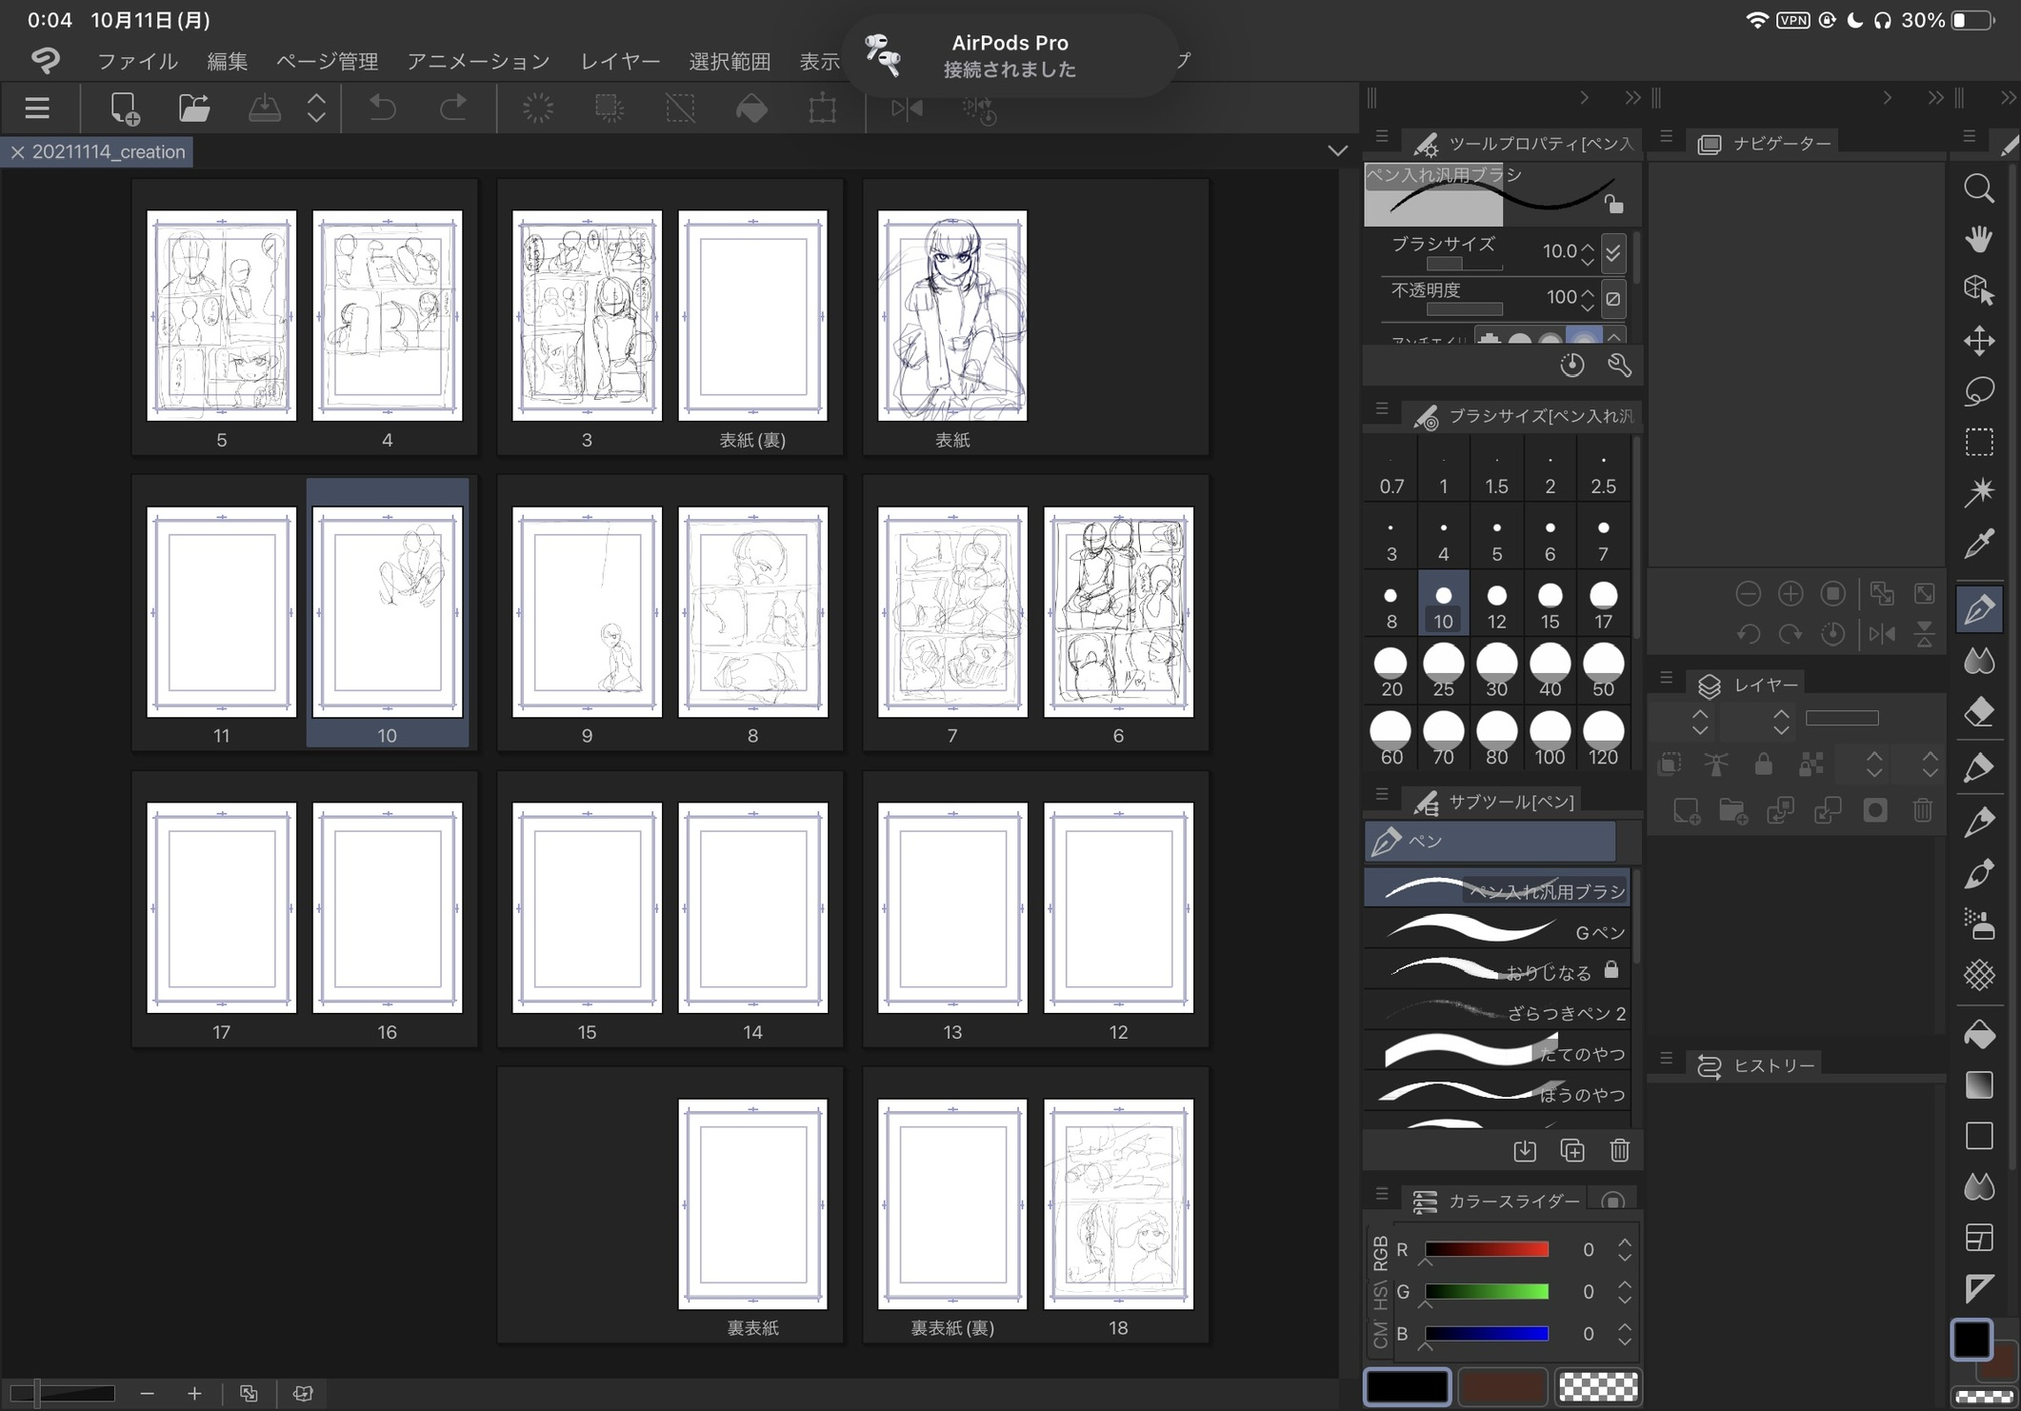This screenshot has width=2021, height=1411.
Task: Open the 選択範囲 menu
Action: click(730, 61)
